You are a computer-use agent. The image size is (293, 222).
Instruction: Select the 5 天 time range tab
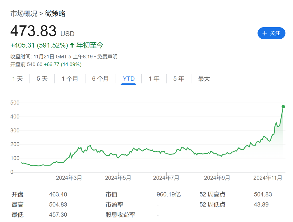[42, 79]
